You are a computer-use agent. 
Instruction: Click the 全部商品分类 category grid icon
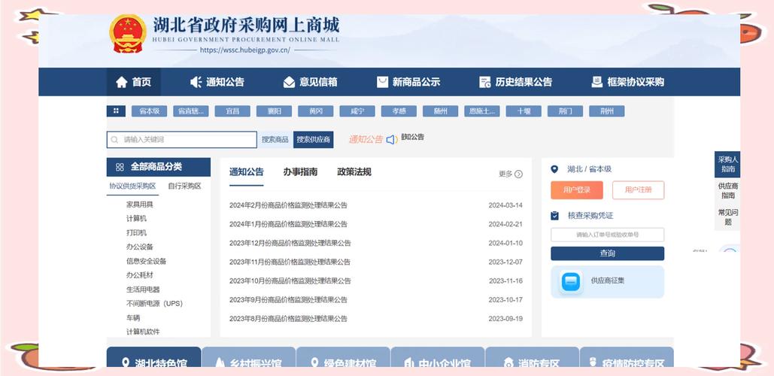click(120, 167)
